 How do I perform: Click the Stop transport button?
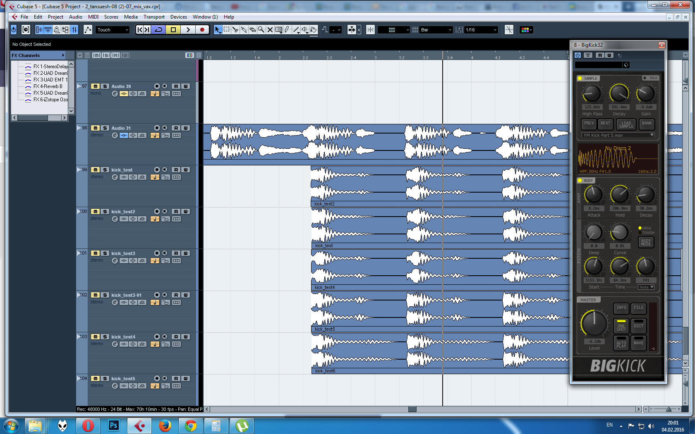pyautogui.click(x=173, y=30)
